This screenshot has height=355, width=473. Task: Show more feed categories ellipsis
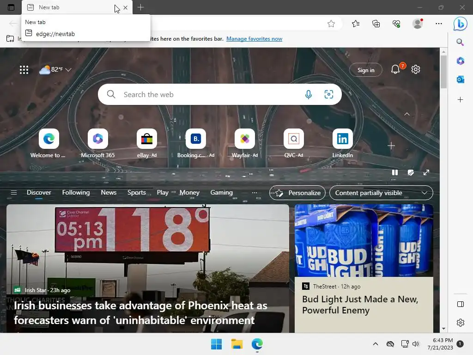[x=255, y=193]
